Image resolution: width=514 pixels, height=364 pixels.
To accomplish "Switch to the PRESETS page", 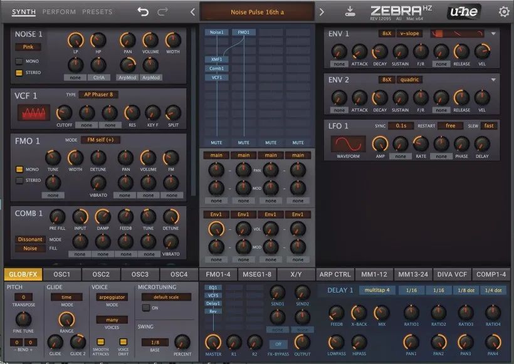I will click(97, 12).
